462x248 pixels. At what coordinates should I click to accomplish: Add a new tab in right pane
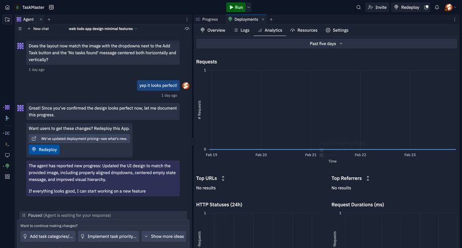coord(271,19)
